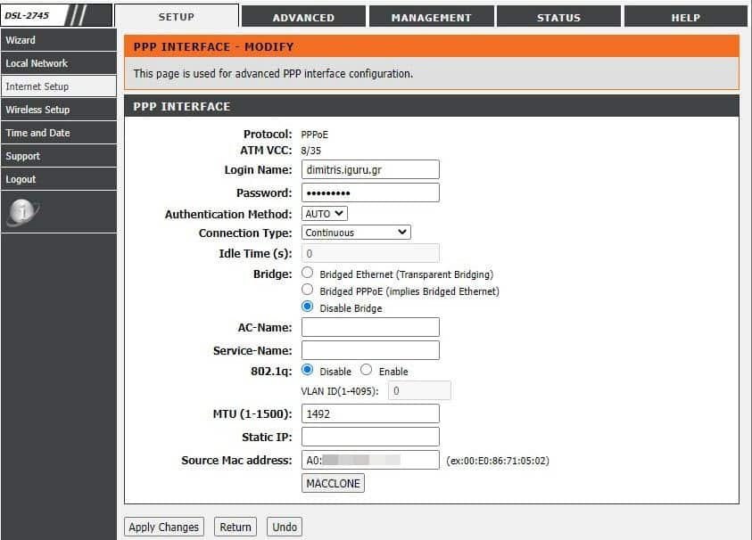Switch to the MANAGEMENT tab

[432, 15]
